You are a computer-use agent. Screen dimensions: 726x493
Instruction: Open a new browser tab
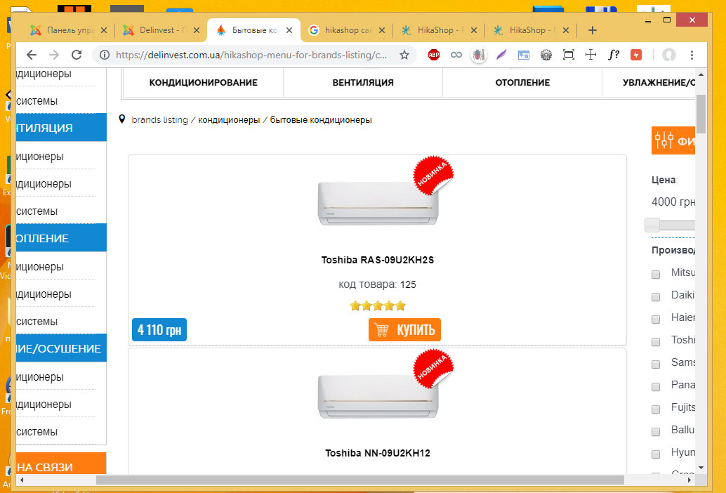click(x=592, y=31)
